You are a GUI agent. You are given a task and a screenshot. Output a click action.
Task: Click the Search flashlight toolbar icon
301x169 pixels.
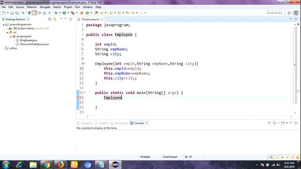tap(102, 13)
